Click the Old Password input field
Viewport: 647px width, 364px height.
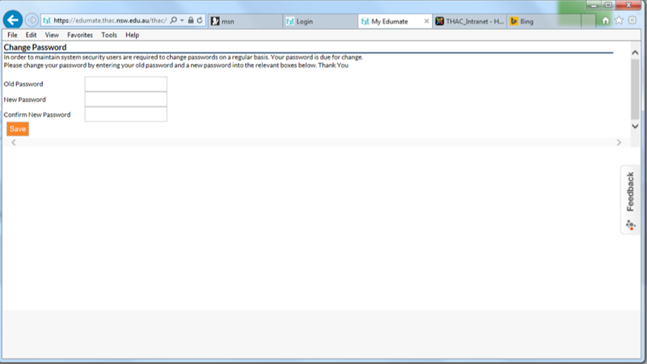pos(126,84)
